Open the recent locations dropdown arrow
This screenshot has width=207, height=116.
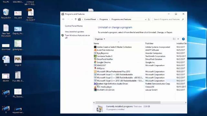[72, 19]
